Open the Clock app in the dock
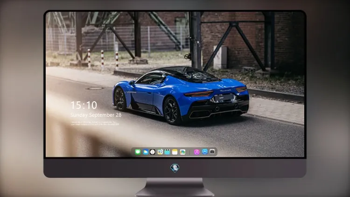Screen dimensions: 350x197 coord(153,152)
